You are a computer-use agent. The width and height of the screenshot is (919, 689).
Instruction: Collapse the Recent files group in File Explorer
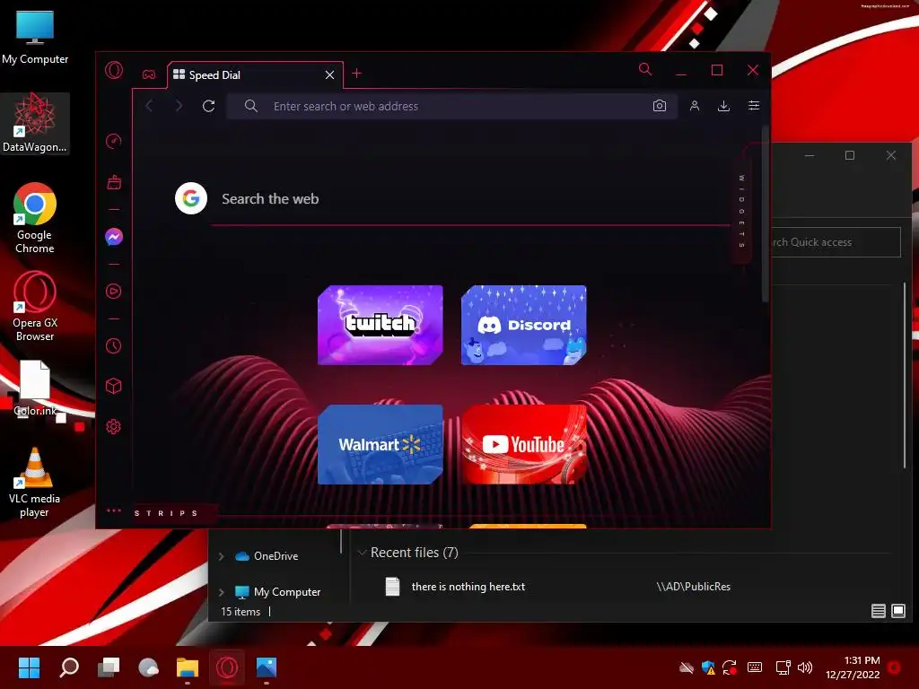(x=363, y=553)
